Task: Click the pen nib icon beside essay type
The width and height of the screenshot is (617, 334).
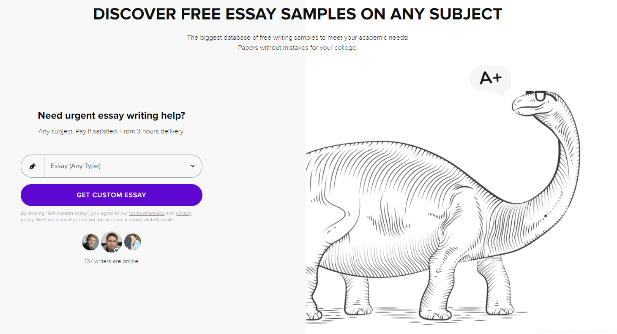Action: (33, 166)
